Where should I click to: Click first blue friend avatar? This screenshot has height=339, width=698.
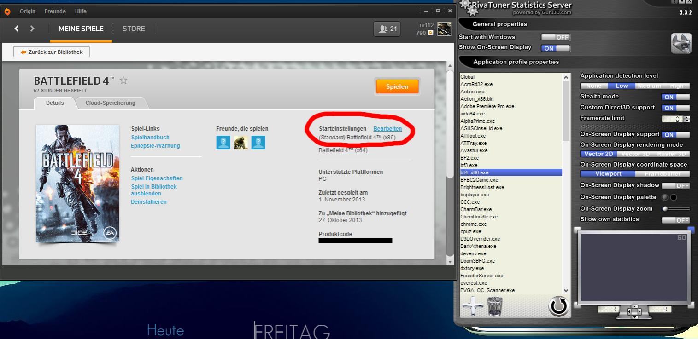point(223,142)
